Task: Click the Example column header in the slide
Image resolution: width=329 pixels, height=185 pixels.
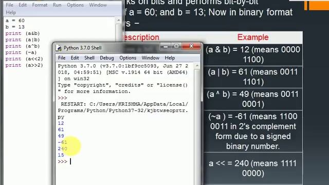Action: coord(253,38)
